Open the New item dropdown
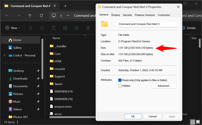Viewport: 202px width, 125px height. coord(12,28)
